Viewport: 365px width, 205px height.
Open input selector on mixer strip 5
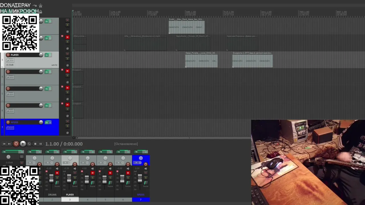[x=102, y=163]
